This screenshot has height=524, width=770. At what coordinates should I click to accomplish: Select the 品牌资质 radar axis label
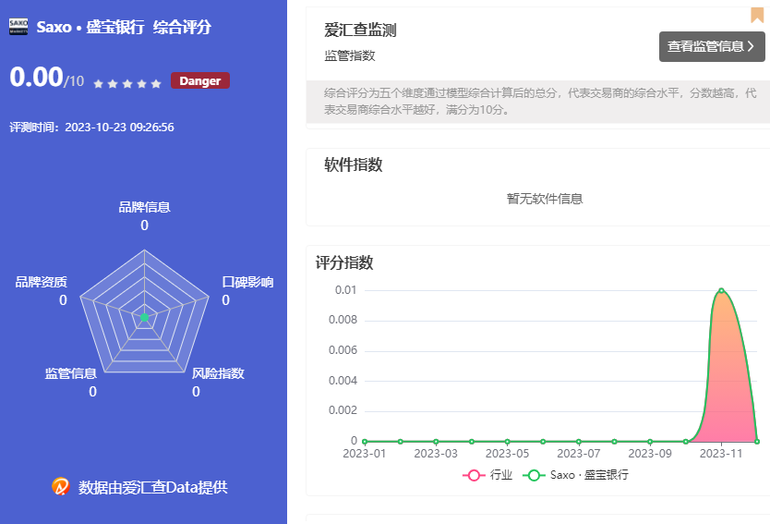[x=41, y=282]
